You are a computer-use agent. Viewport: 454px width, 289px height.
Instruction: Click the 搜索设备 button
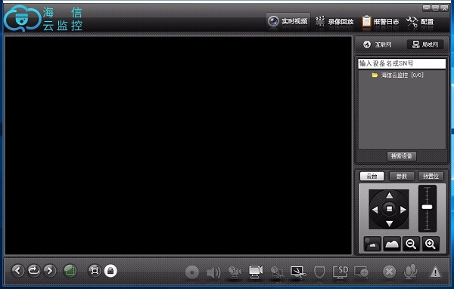(402, 156)
